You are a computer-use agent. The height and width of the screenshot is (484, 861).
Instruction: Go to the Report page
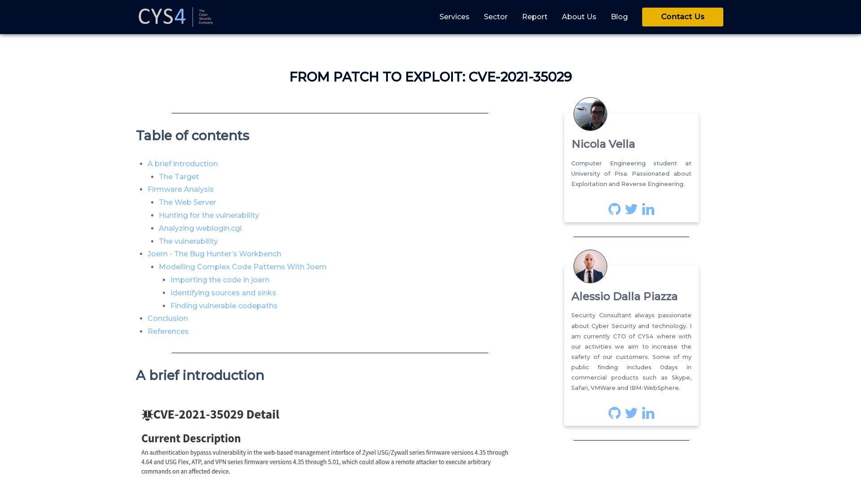point(535,17)
